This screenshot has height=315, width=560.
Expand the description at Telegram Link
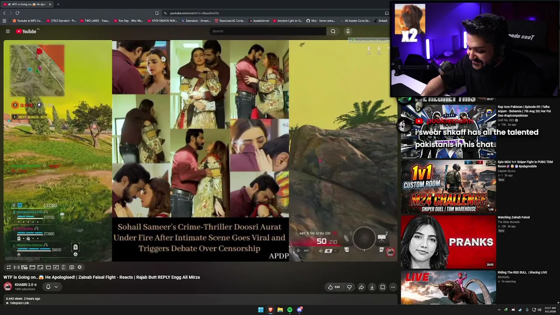tap(19, 303)
